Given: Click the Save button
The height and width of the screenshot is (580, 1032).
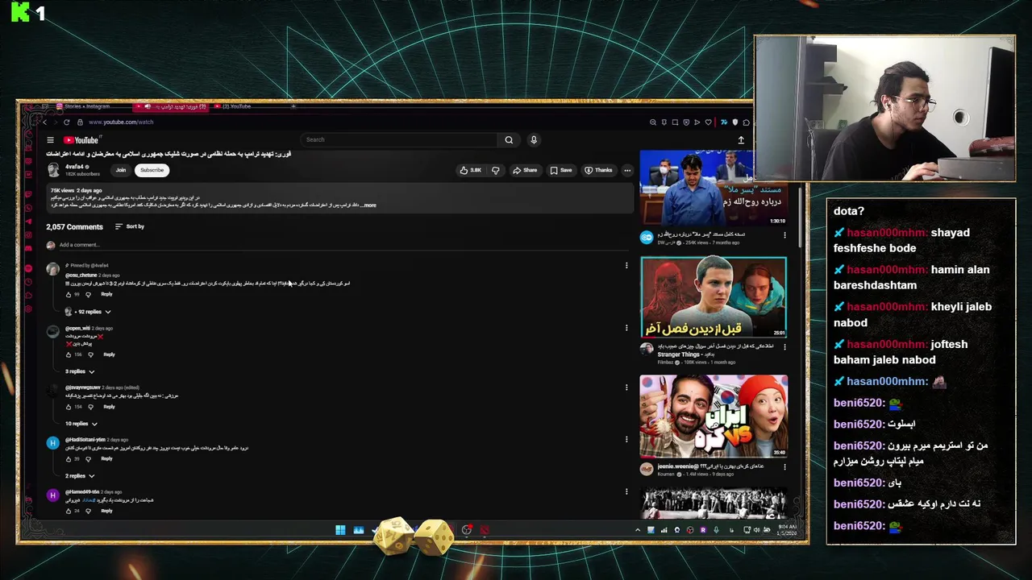Looking at the screenshot, I should click(x=561, y=170).
